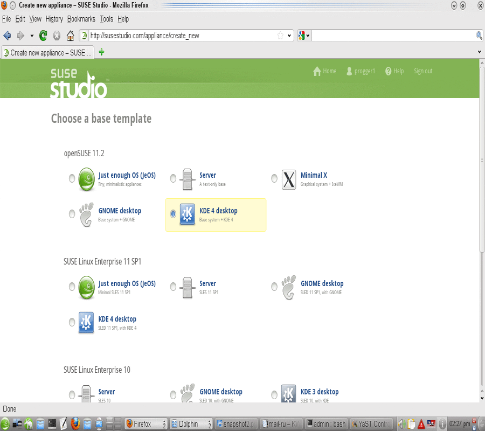Viewport: 485px width, 431px height.
Task: Click the Sign out link
Action: coord(423,71)
